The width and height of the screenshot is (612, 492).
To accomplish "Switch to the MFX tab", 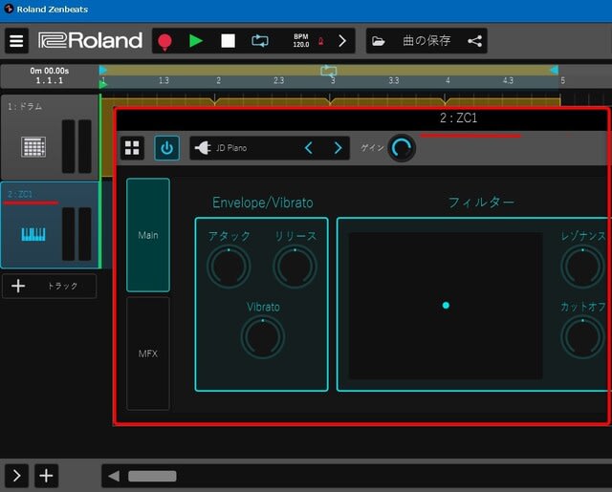I will [148, 353].
